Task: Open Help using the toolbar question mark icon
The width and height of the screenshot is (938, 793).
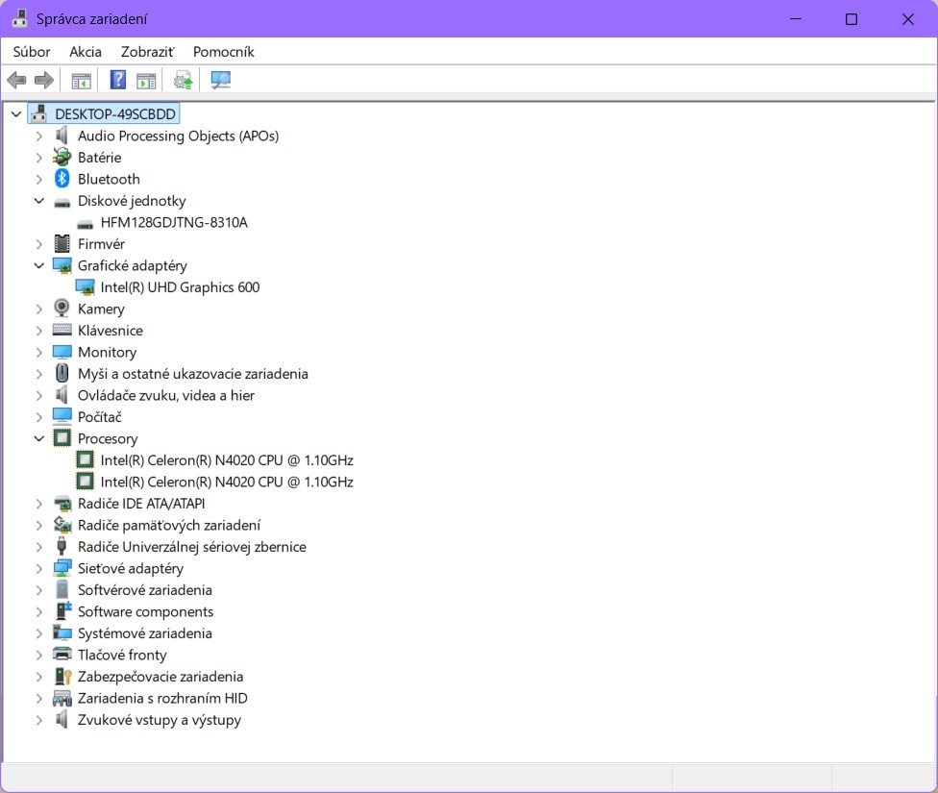Action: point(117,80)
